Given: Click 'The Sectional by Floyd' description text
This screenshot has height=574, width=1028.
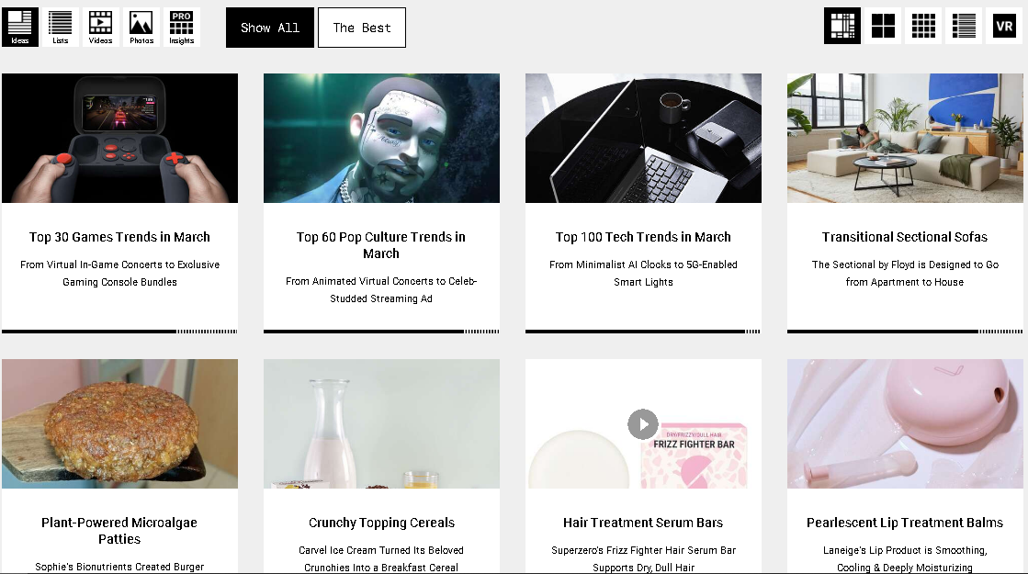Looking at the screenshot, I should (x=905, y=274).
